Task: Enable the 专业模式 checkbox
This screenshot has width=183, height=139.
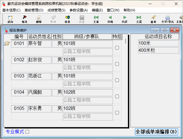Action: click(x=27, y=132)
